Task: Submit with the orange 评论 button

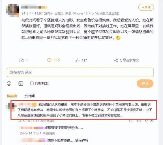Action: 145,83
